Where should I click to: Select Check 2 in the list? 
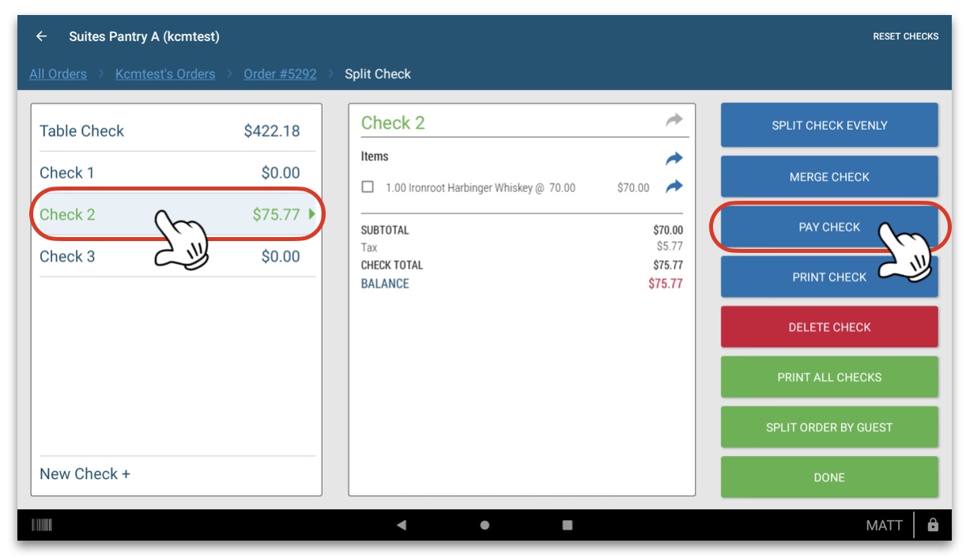pos(176,214)
